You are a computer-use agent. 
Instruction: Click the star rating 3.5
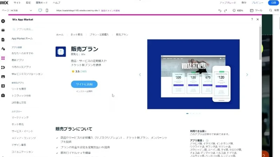tap(76, 71)
